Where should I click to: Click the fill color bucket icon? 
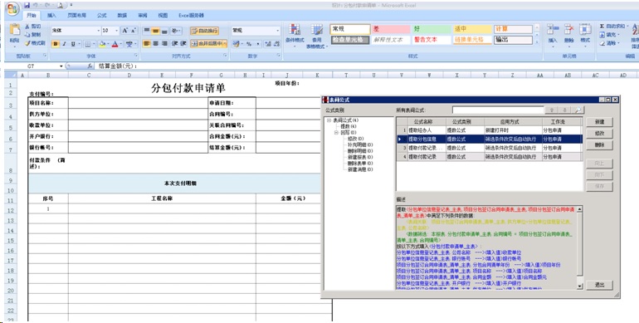102,44
